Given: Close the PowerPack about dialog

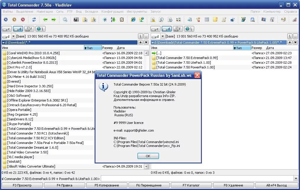Looking at the screenshot, I should pyautogui.click(x=197, y=75).
